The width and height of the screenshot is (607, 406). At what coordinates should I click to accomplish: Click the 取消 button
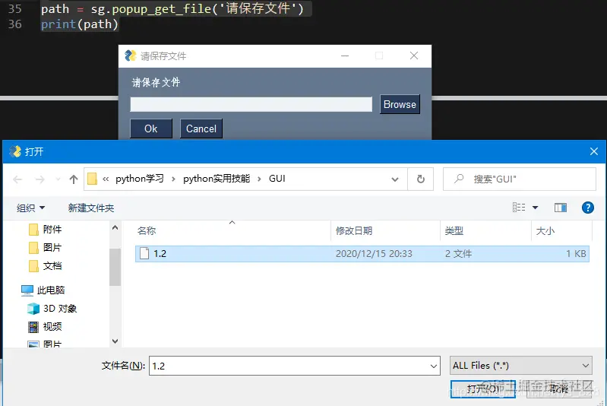[x=559, y=389]
